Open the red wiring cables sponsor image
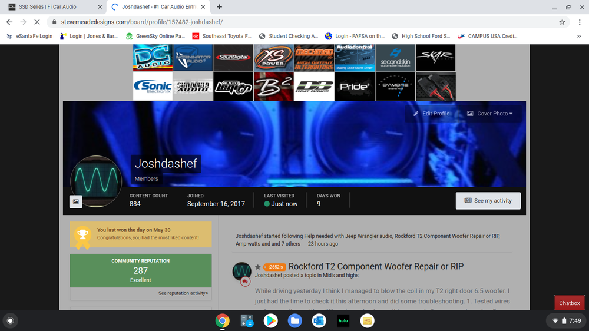Image resolution: width=589 pixels, height=331 pixels. coord(436,87)
